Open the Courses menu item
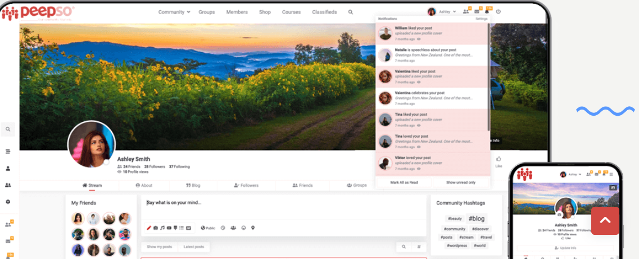 tap(291, 12)
